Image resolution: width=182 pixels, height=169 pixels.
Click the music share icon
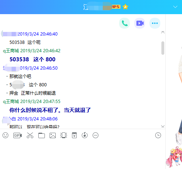(85, 135)
